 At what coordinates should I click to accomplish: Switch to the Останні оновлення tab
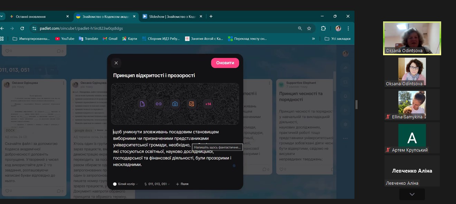point(38,16)
